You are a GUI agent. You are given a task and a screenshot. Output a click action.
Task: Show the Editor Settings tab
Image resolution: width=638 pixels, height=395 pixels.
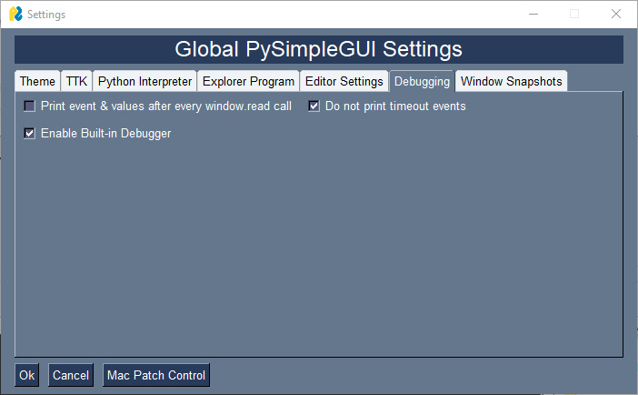[344, 81]
